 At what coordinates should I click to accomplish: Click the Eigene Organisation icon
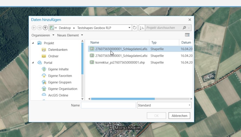point(44,89)
